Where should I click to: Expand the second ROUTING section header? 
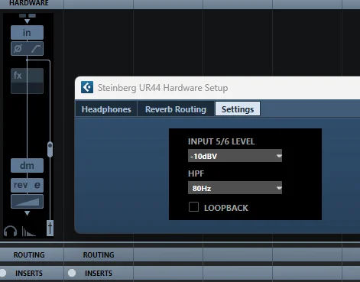[x=99, y=254]
